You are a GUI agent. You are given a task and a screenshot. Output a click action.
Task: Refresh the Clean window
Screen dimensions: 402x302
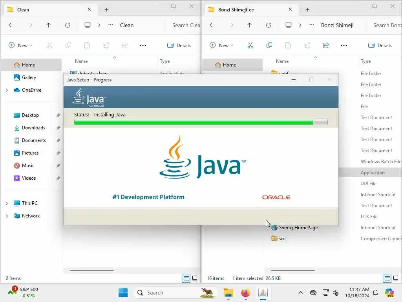coord(68,25)
